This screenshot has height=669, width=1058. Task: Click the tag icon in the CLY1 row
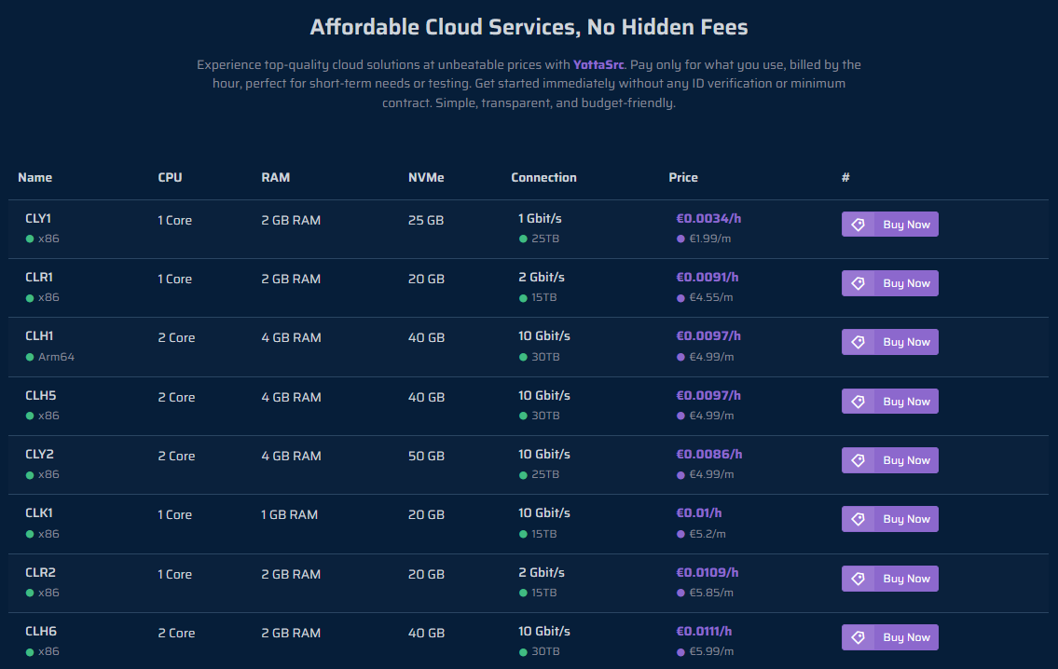tap(858, 225)
